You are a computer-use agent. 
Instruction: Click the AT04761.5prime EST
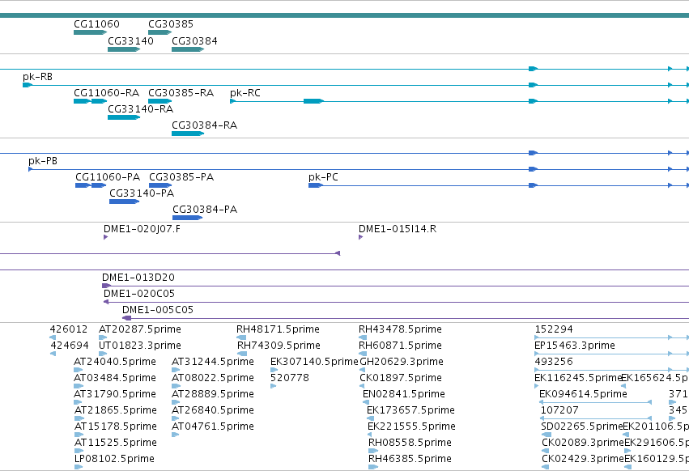[x=213, y=426]
